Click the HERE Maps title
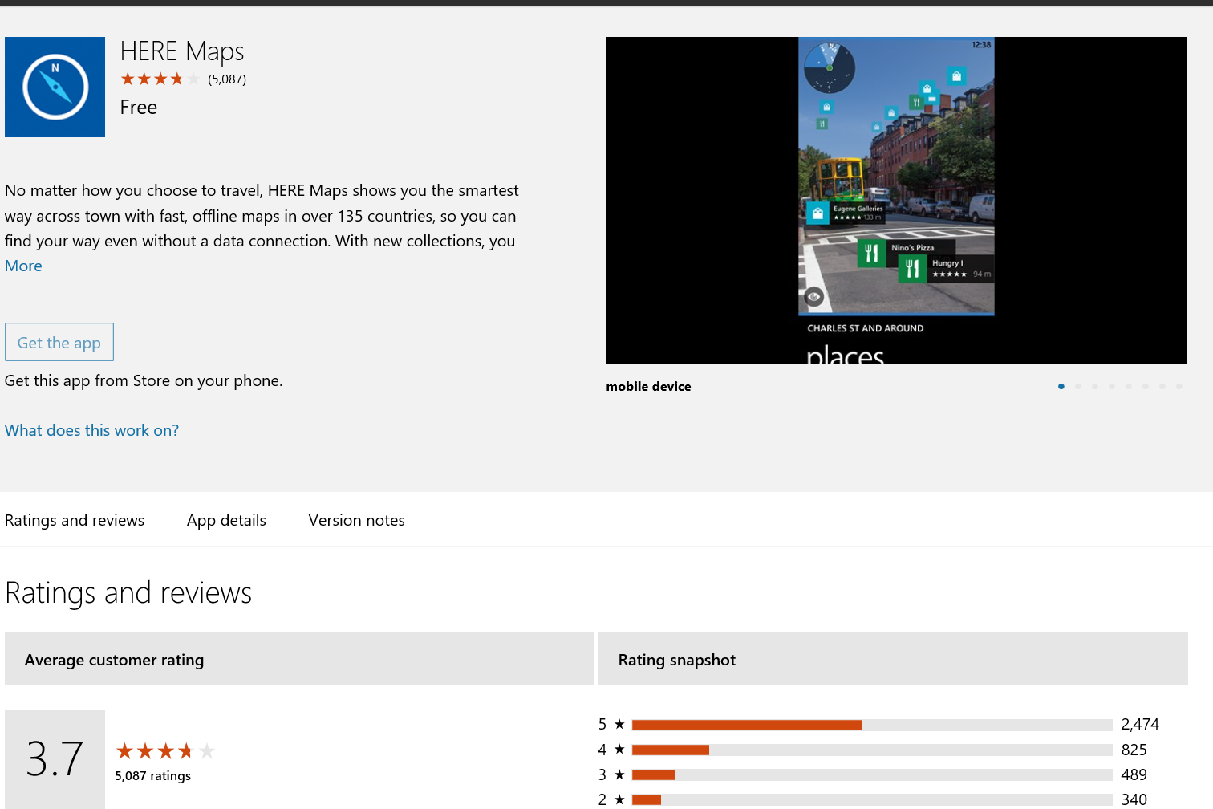 point(182,51)
